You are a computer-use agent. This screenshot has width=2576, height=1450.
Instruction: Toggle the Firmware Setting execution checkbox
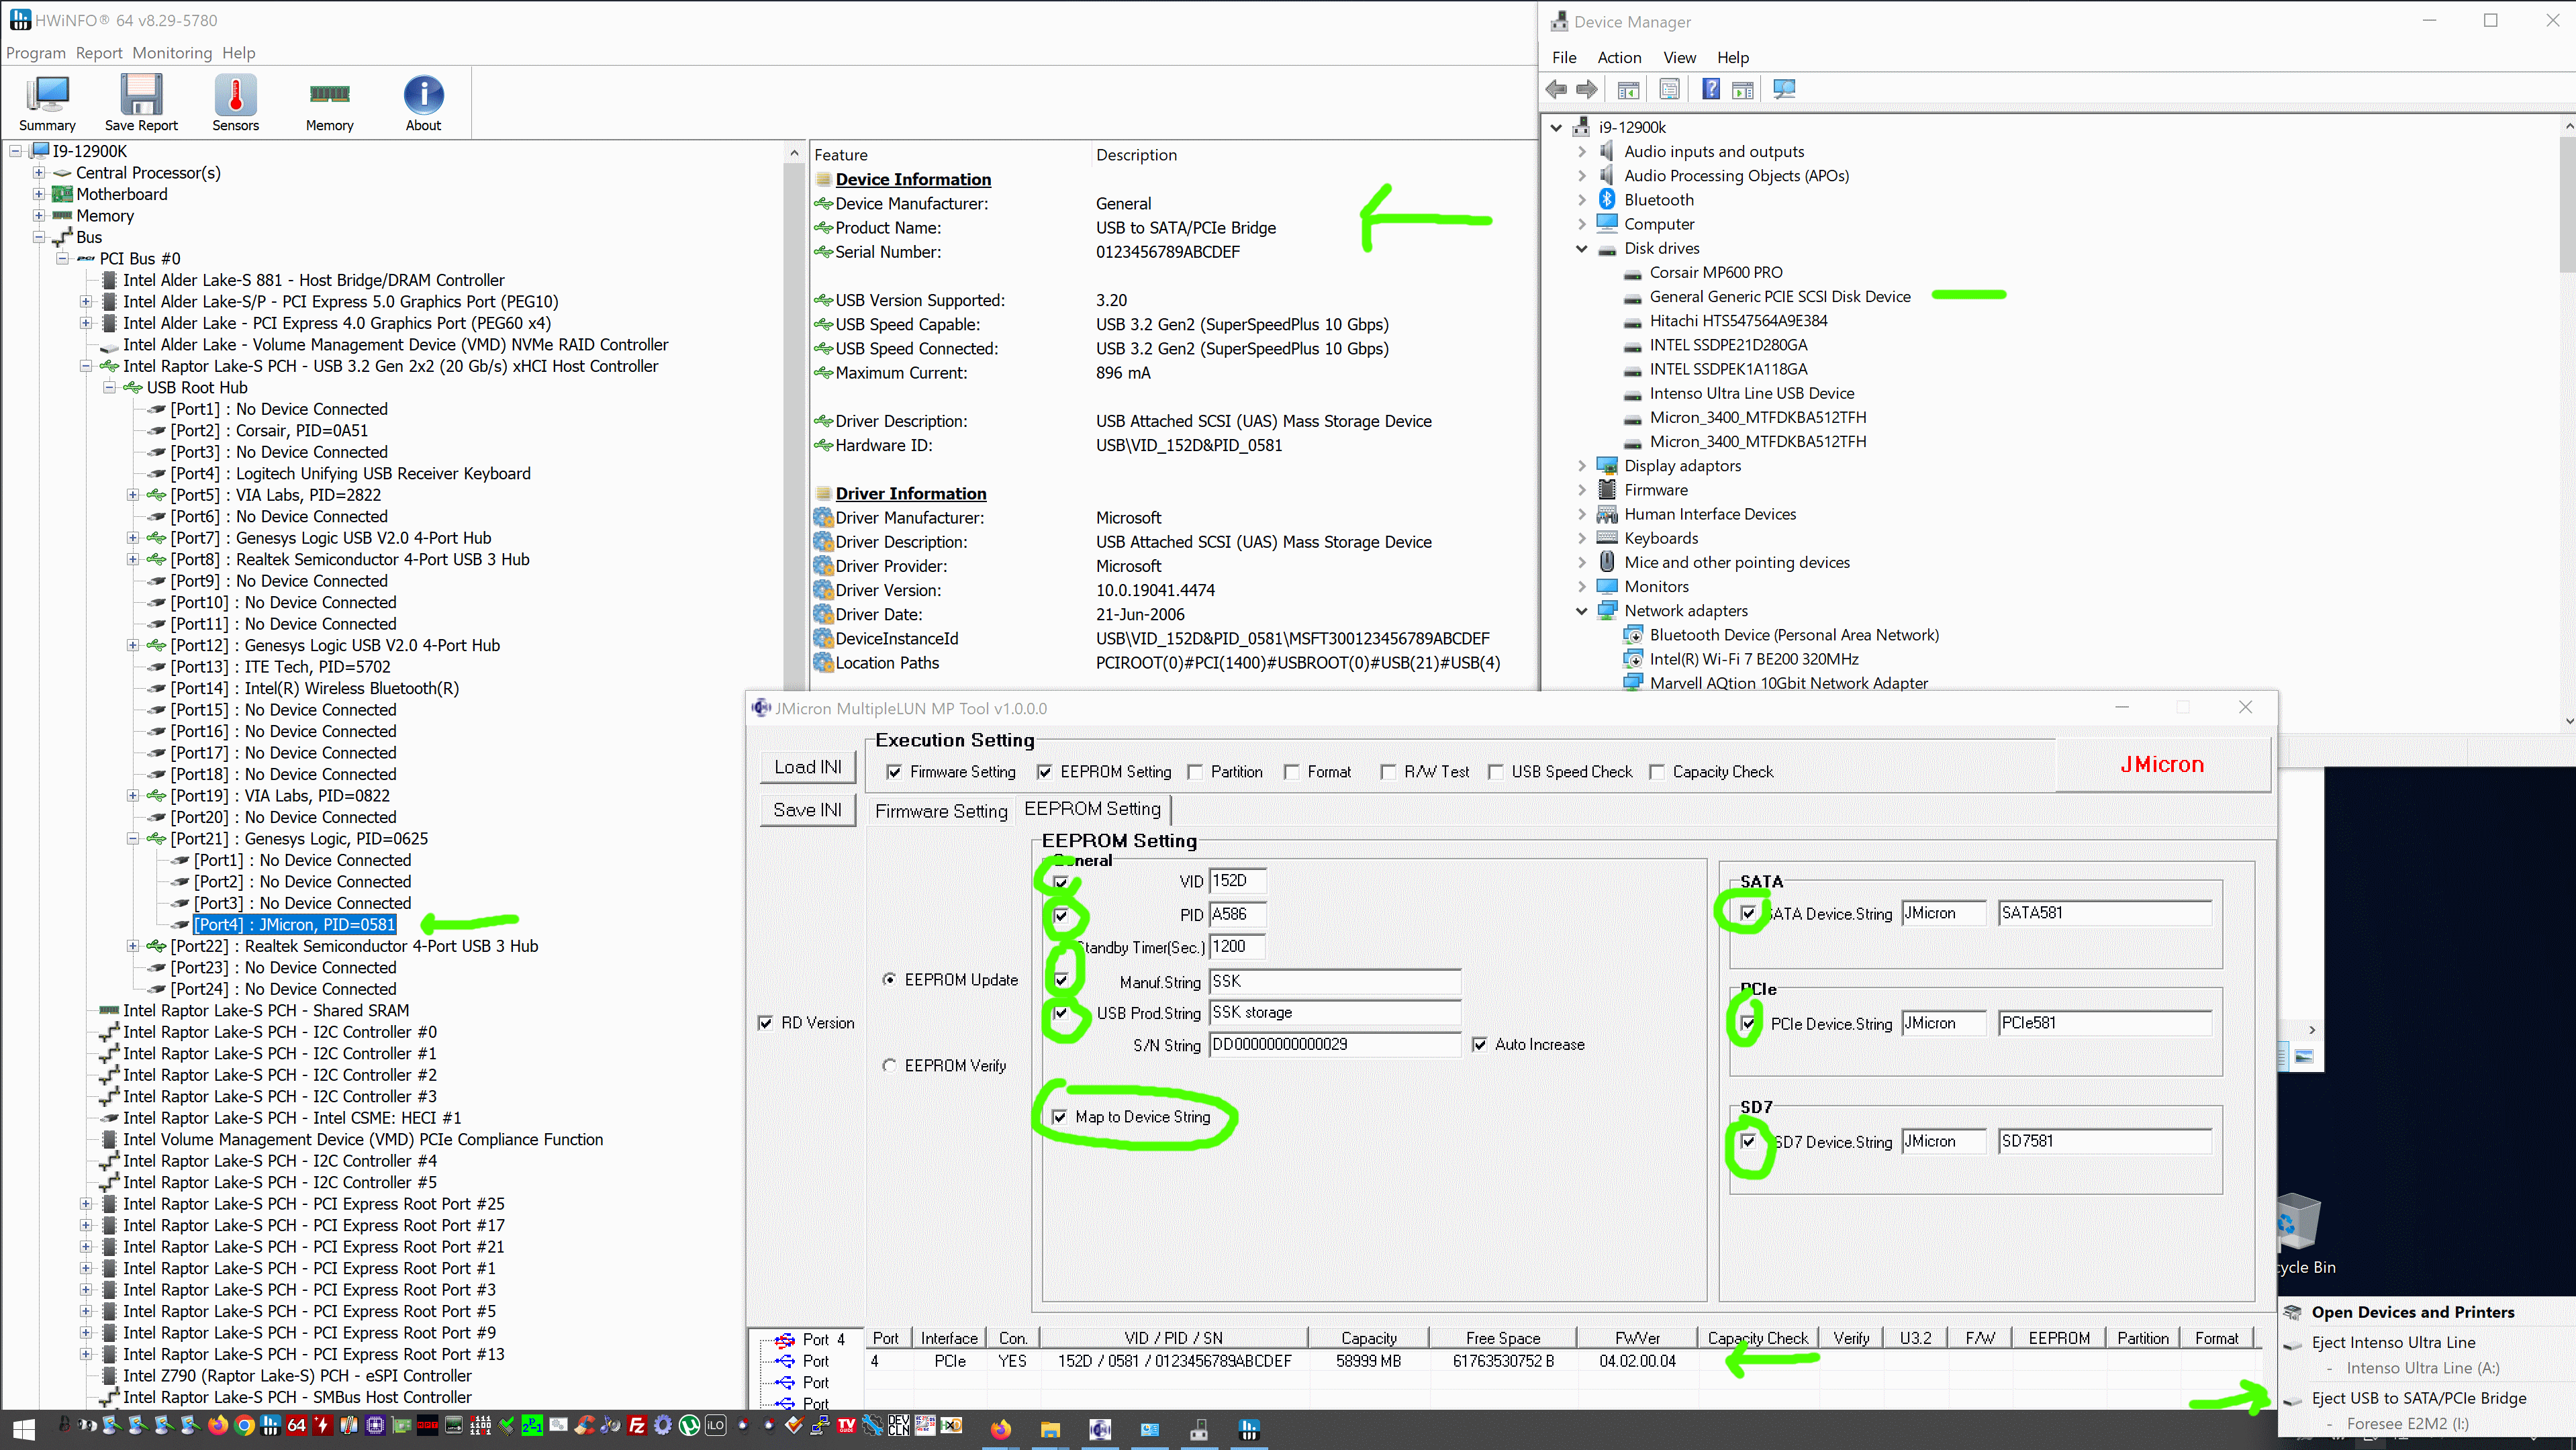[x=894, y=772]
